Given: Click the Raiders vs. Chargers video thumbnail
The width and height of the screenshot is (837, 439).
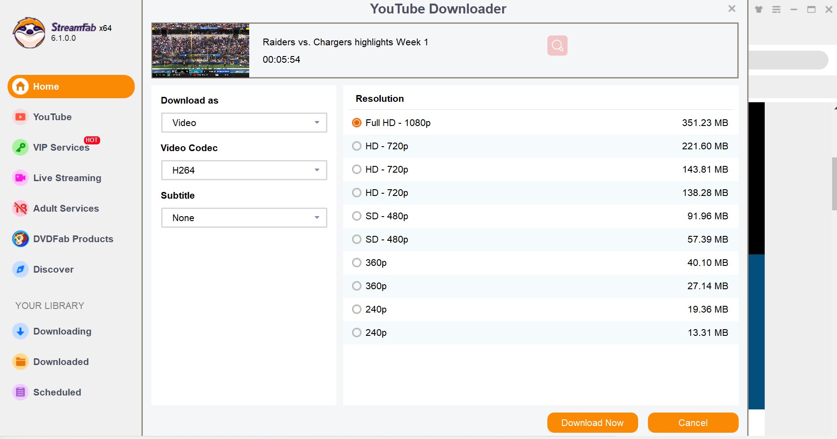Looking at the screenshot, I should coord(201,50).
